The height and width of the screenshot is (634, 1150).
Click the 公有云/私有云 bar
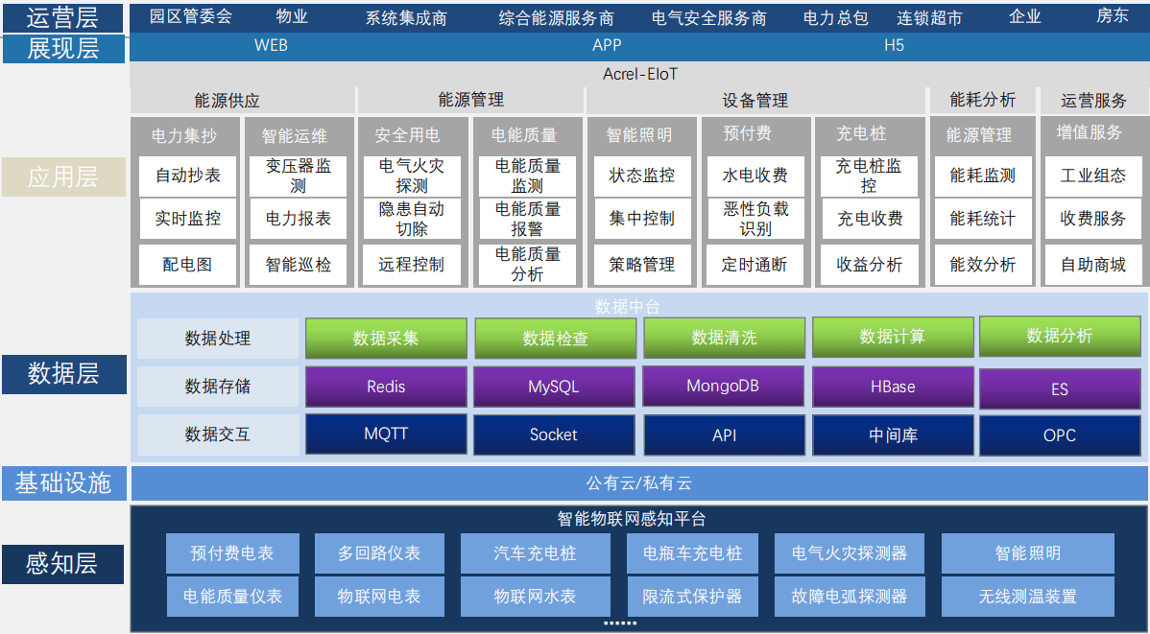[x=638, y=483]
